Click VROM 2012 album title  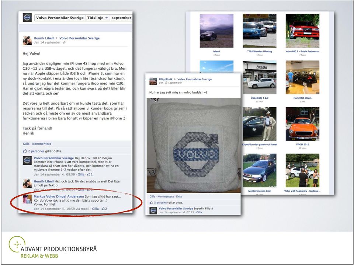point(302,144)
